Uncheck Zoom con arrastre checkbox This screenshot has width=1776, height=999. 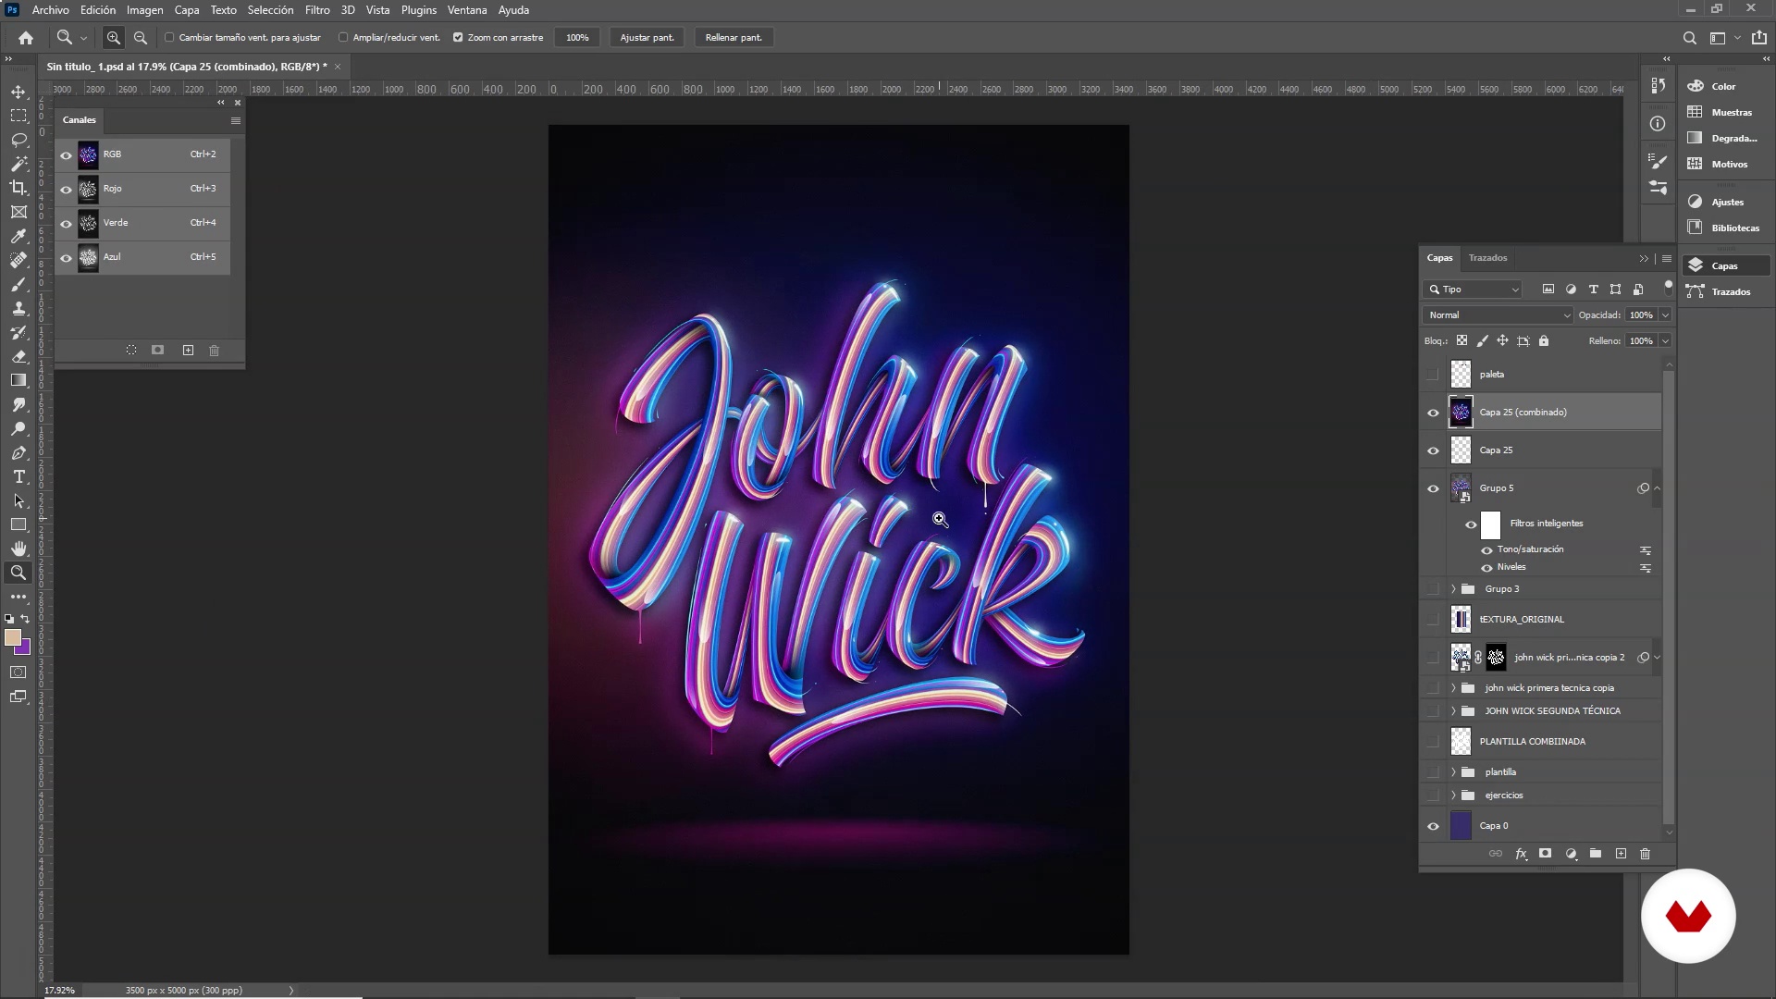coord(458,38)
